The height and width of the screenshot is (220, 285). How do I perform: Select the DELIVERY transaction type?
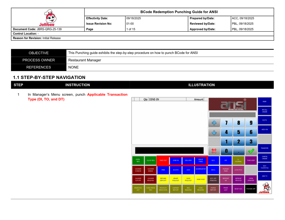coord(188,160)
